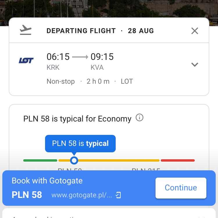Click the PLN 58 price in booking bar
Screen dimensions: 218x218
click(27, 195)
